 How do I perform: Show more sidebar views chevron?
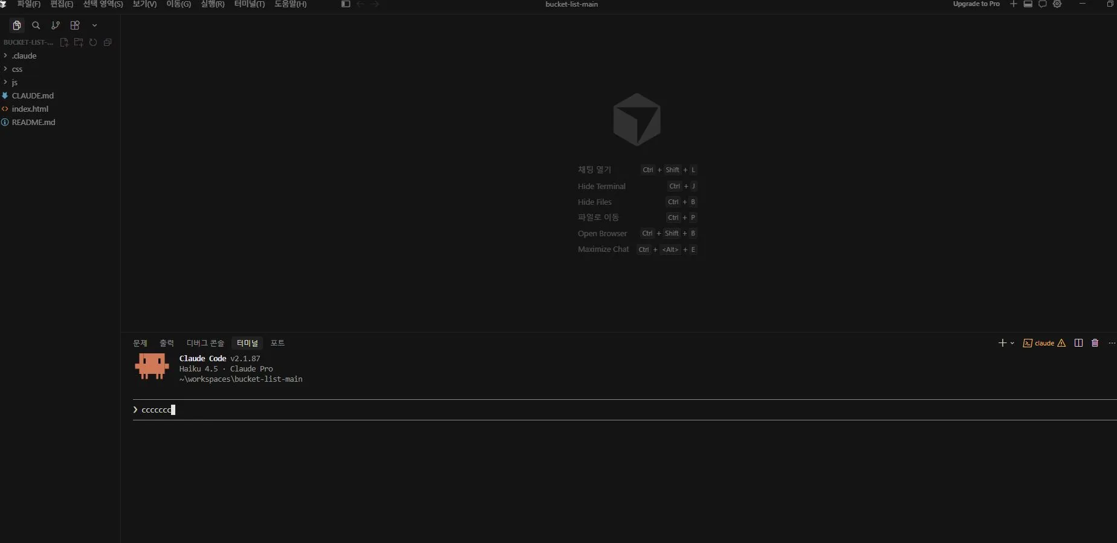94,25
